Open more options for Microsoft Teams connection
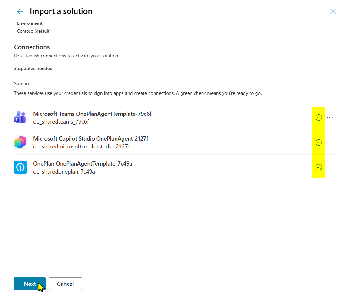 tap(330, 117)
